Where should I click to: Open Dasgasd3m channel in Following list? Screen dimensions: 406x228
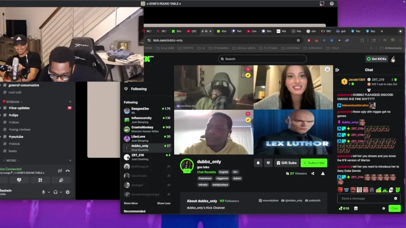pos(147,110)
